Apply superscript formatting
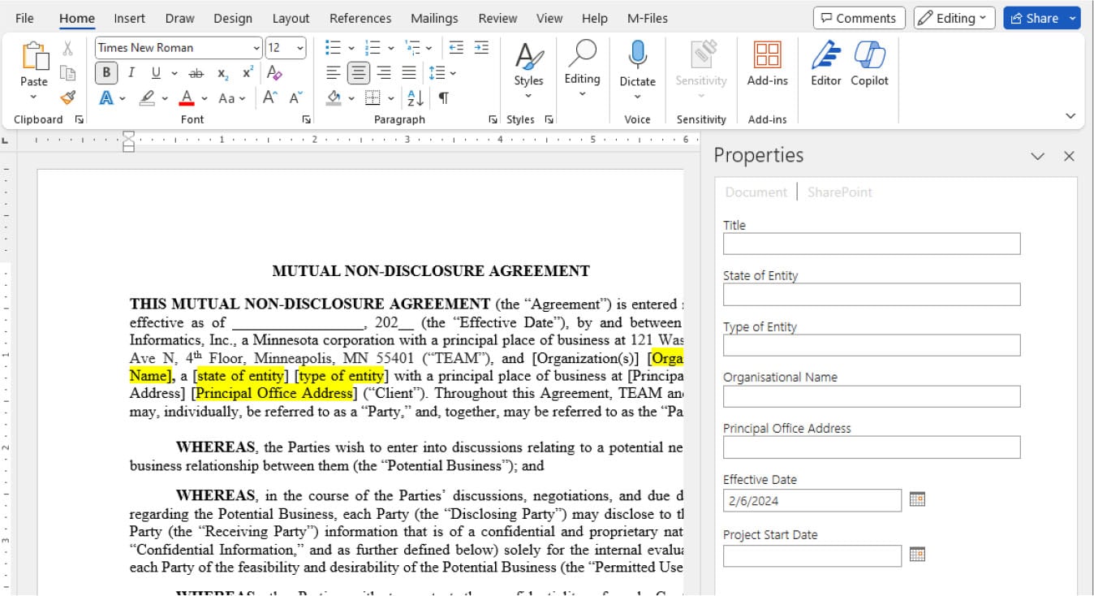Viewport: 1094px width, 596px height. [248, 73]
